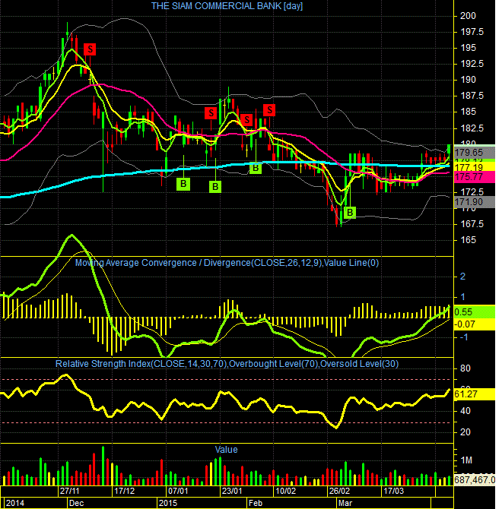
Task: Select the leftmost B buy marker
Action: click(x=183, y=184)
